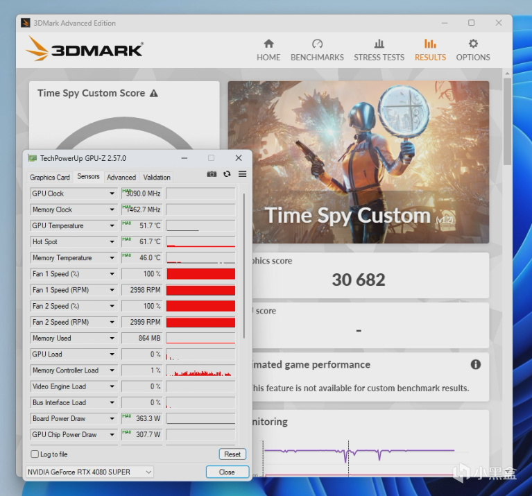Minimize the GPU-Z window
The height and width of the screenshot is (496, 532).
tap(185, 158)
